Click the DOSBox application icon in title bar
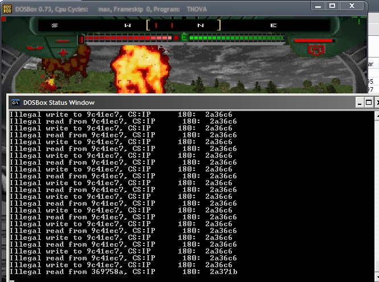Screen dimensions: 379x282 [7, 9]
